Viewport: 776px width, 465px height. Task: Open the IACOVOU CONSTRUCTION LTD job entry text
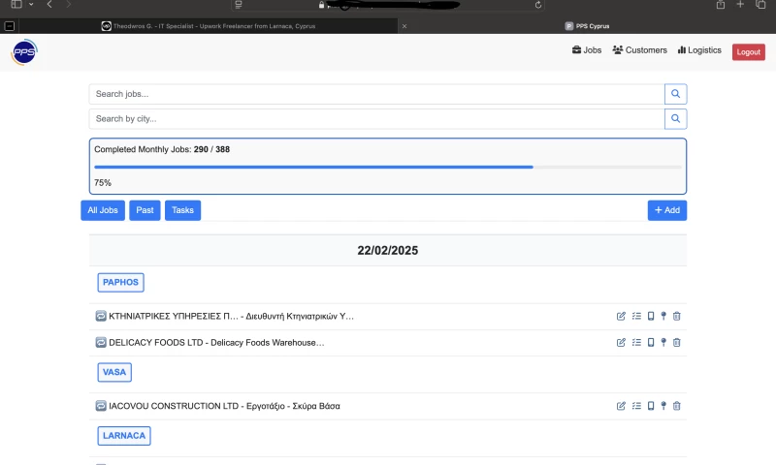(224, 406)
